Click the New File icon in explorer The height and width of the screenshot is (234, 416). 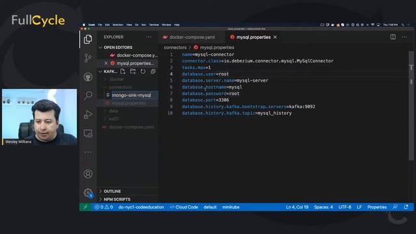123,71
